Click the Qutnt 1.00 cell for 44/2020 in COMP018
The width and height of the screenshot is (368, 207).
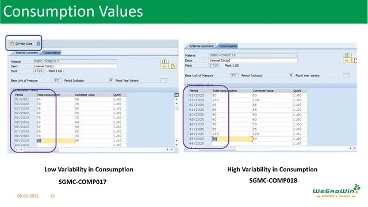300,144
